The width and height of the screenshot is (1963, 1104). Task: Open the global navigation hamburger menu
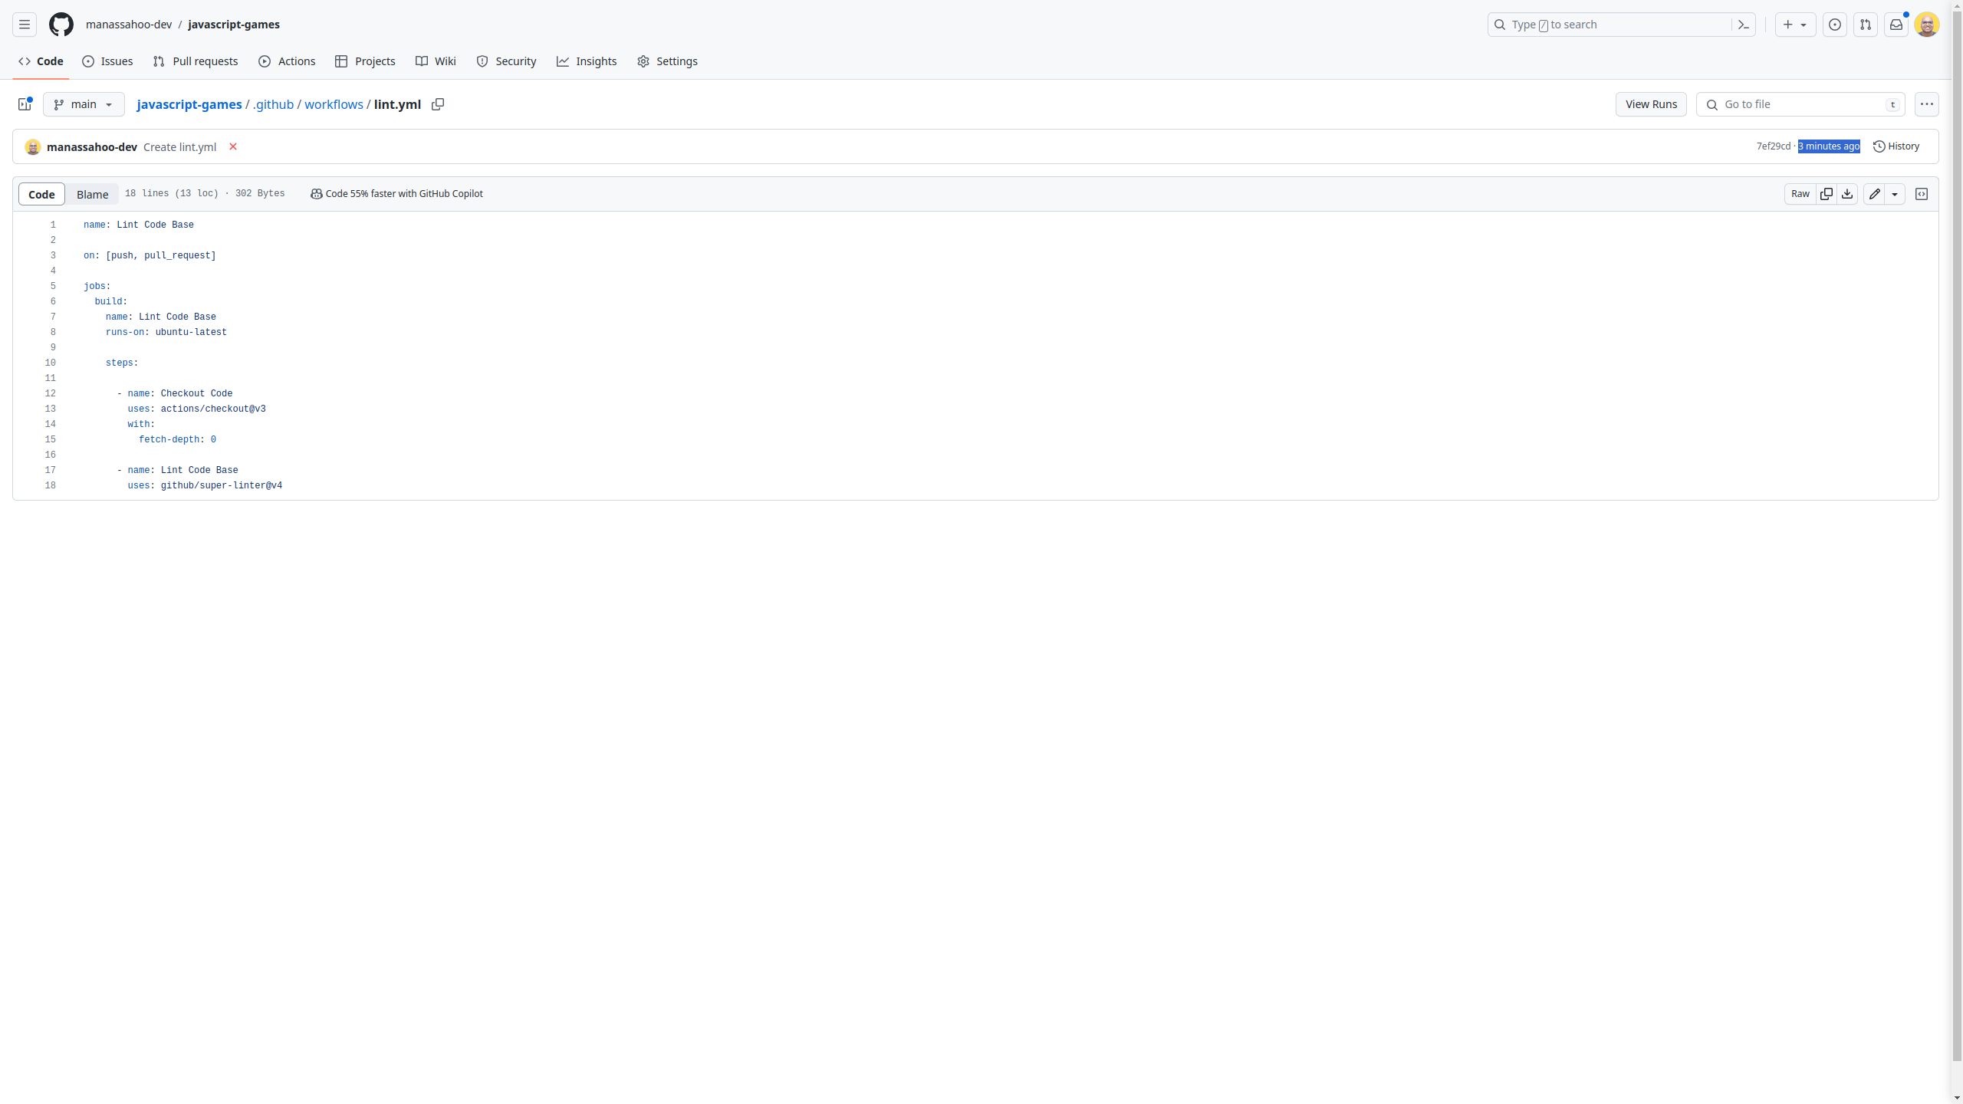(x=24, y=24)
